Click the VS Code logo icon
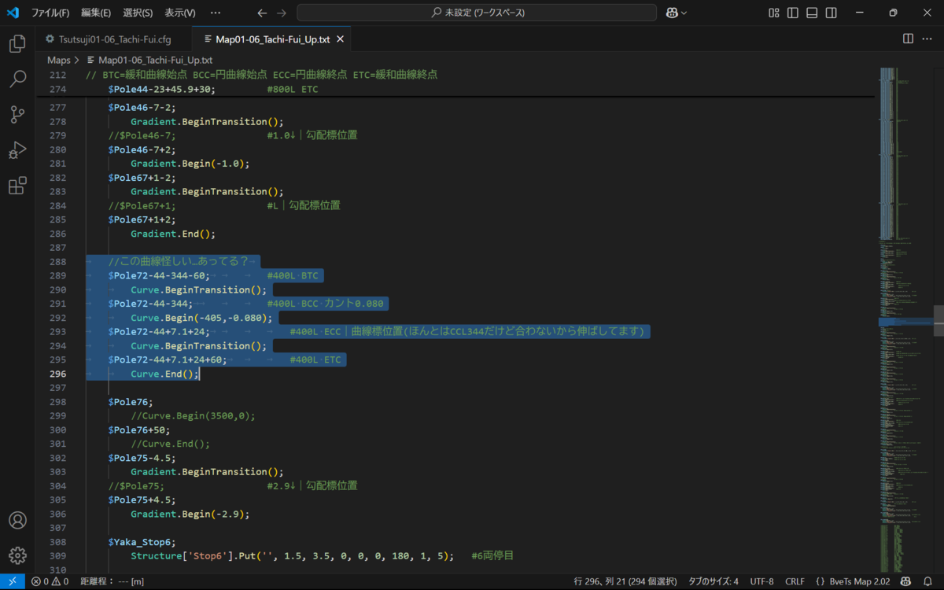Image resolution: width=944 pixels, height=590 pixels. click(13, 13)
